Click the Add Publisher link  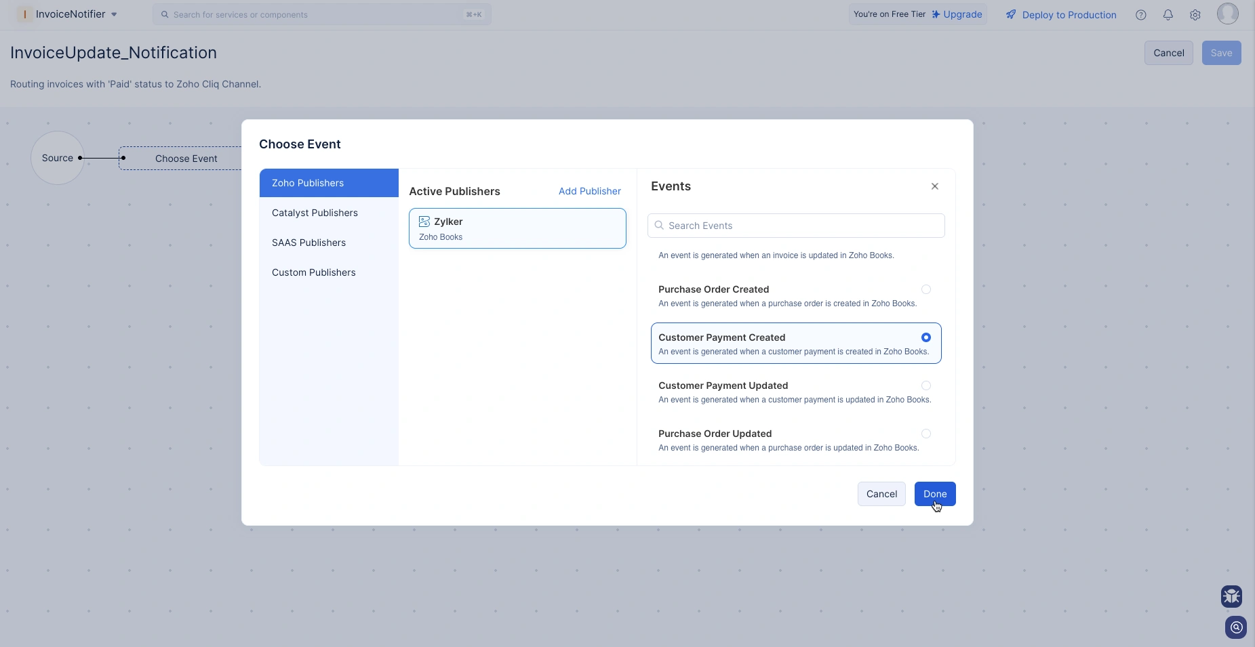589,191
